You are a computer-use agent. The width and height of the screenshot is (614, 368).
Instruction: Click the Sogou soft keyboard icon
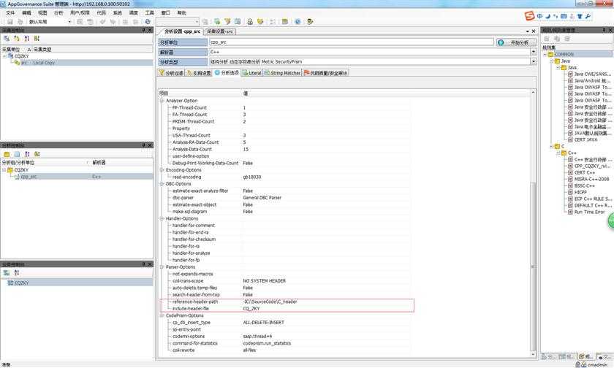[x=564, y=16]
